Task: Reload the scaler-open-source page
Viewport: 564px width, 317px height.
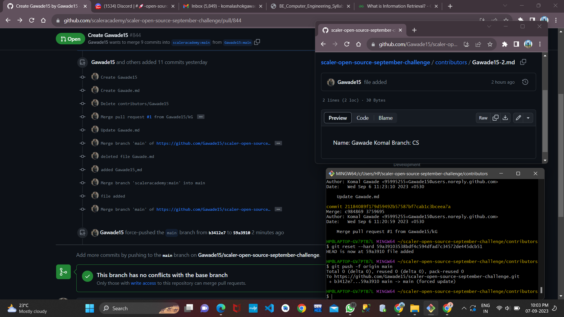Action: tap(347, 44)
